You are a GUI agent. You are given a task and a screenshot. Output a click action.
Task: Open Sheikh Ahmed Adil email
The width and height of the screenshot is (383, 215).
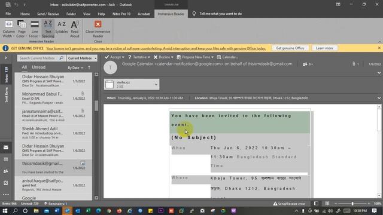(53, 133)
